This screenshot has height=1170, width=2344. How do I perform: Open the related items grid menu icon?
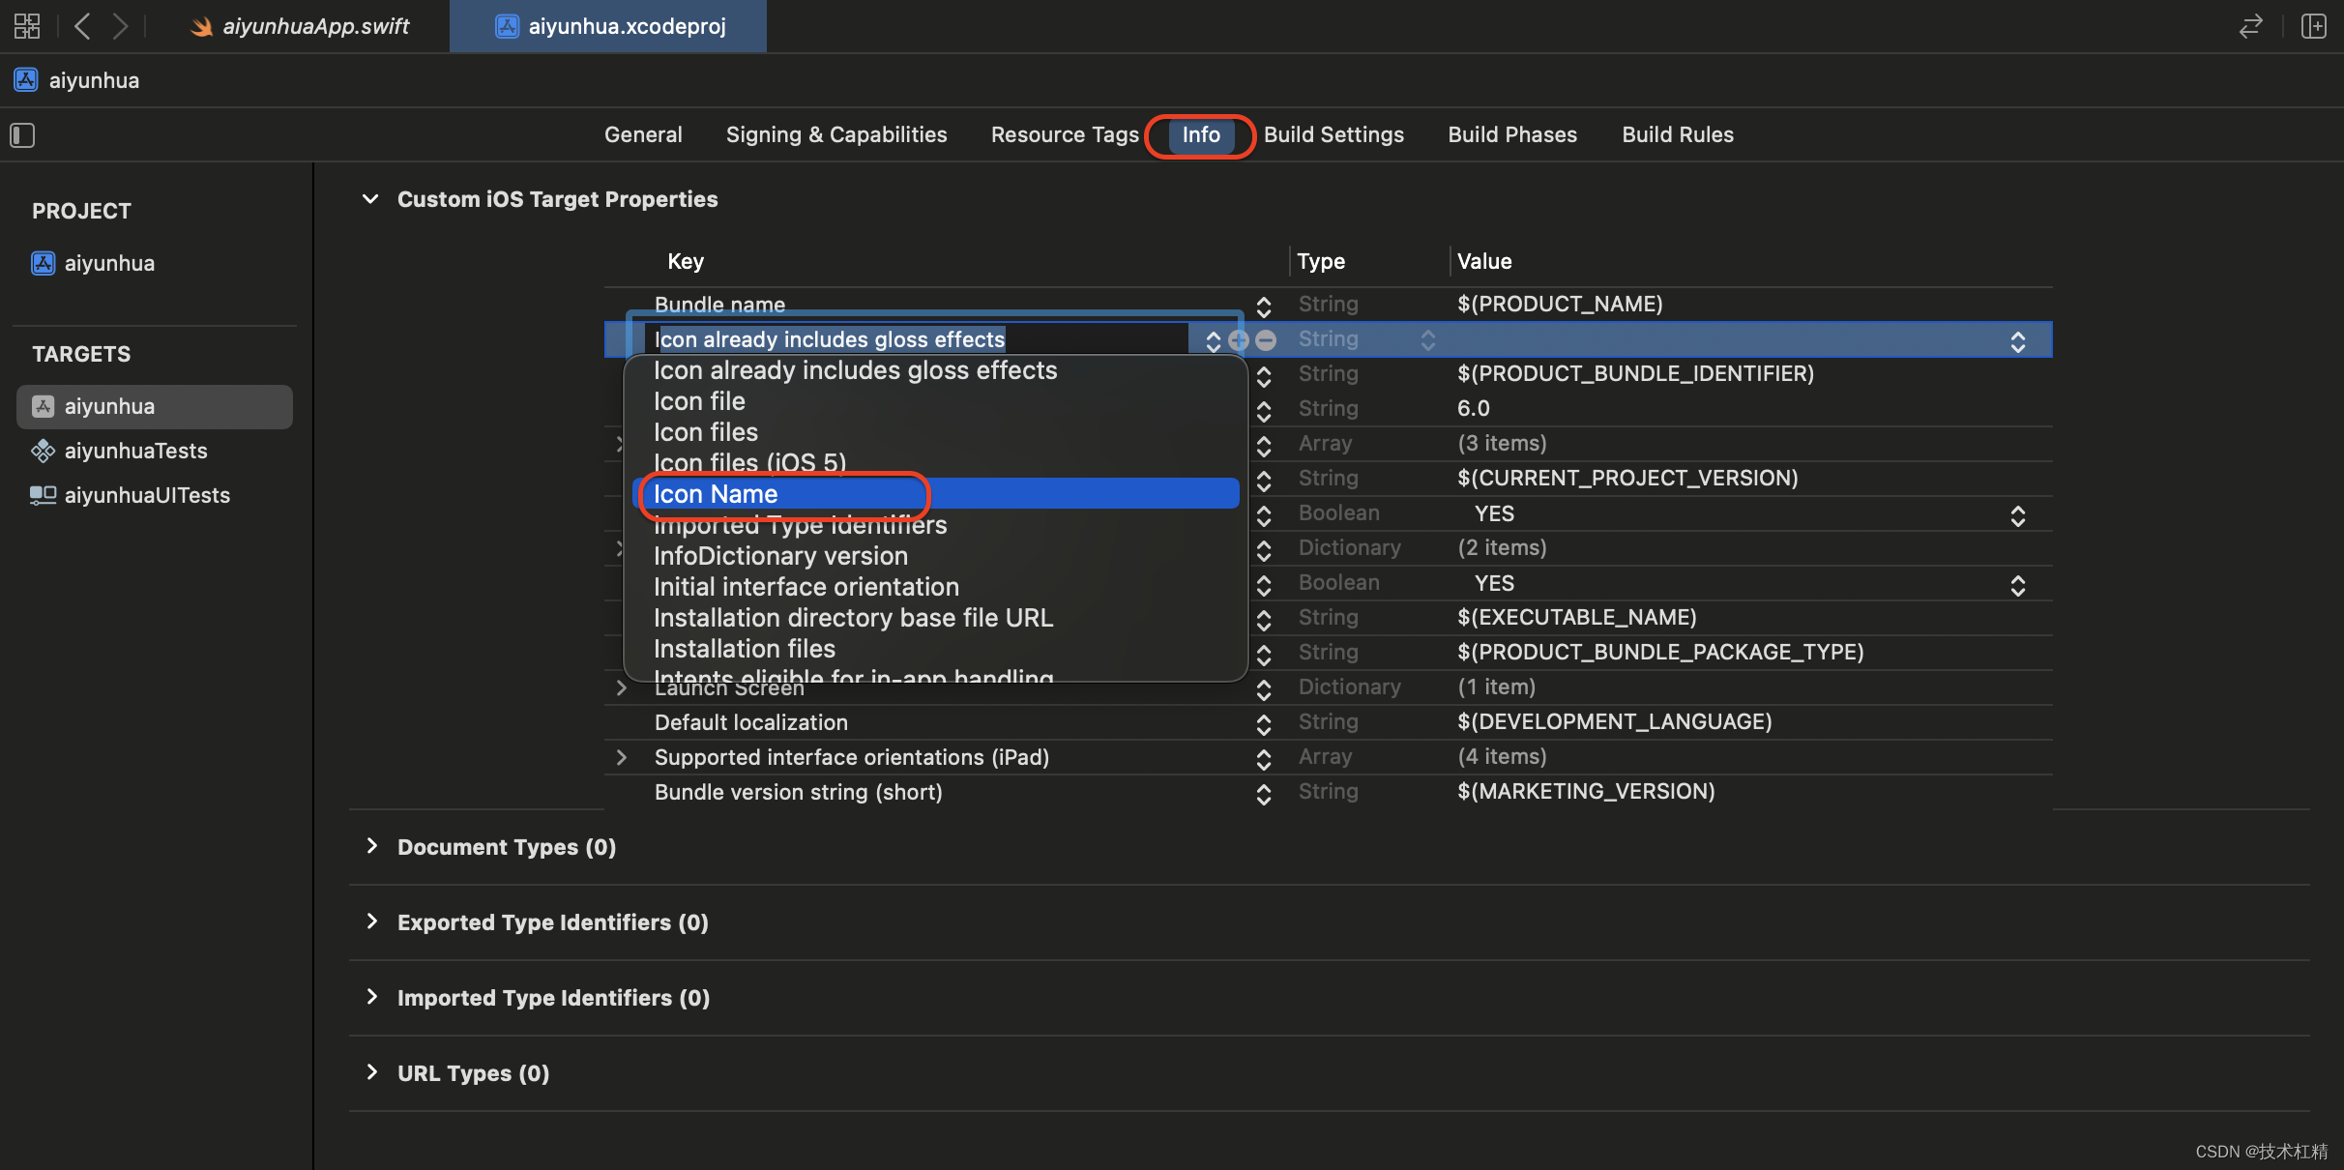[27, 26]
